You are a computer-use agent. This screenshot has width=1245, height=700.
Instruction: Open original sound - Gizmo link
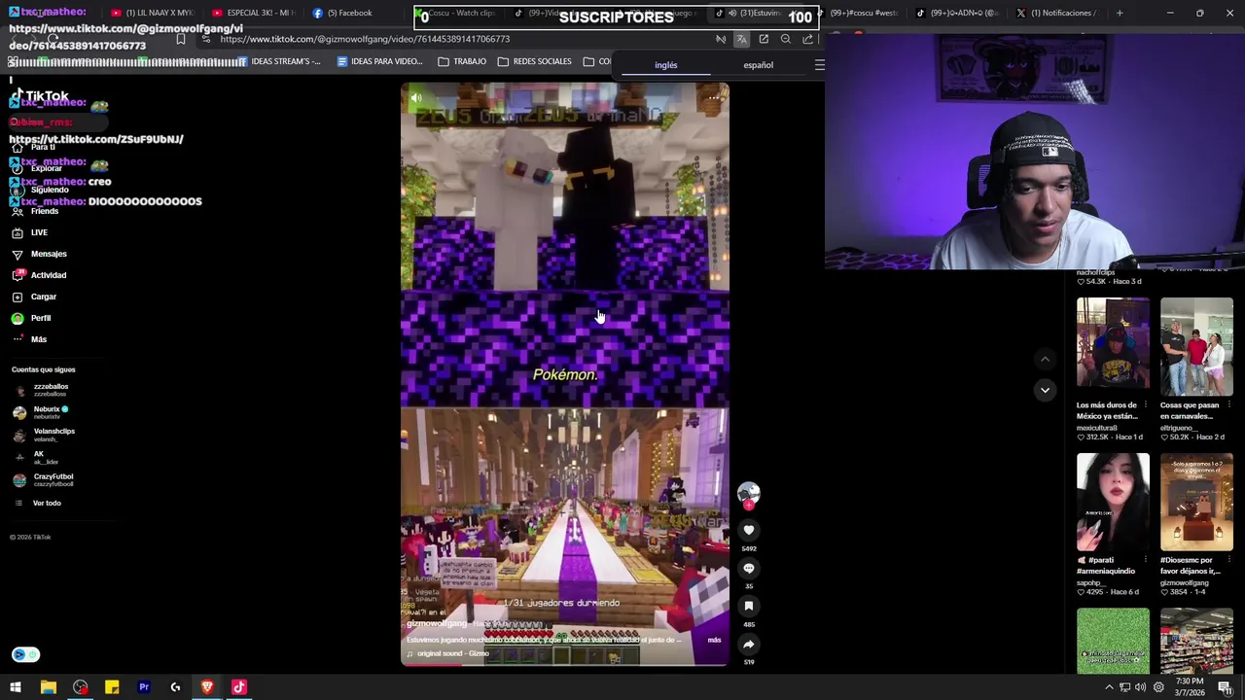(x=452, y=653)
